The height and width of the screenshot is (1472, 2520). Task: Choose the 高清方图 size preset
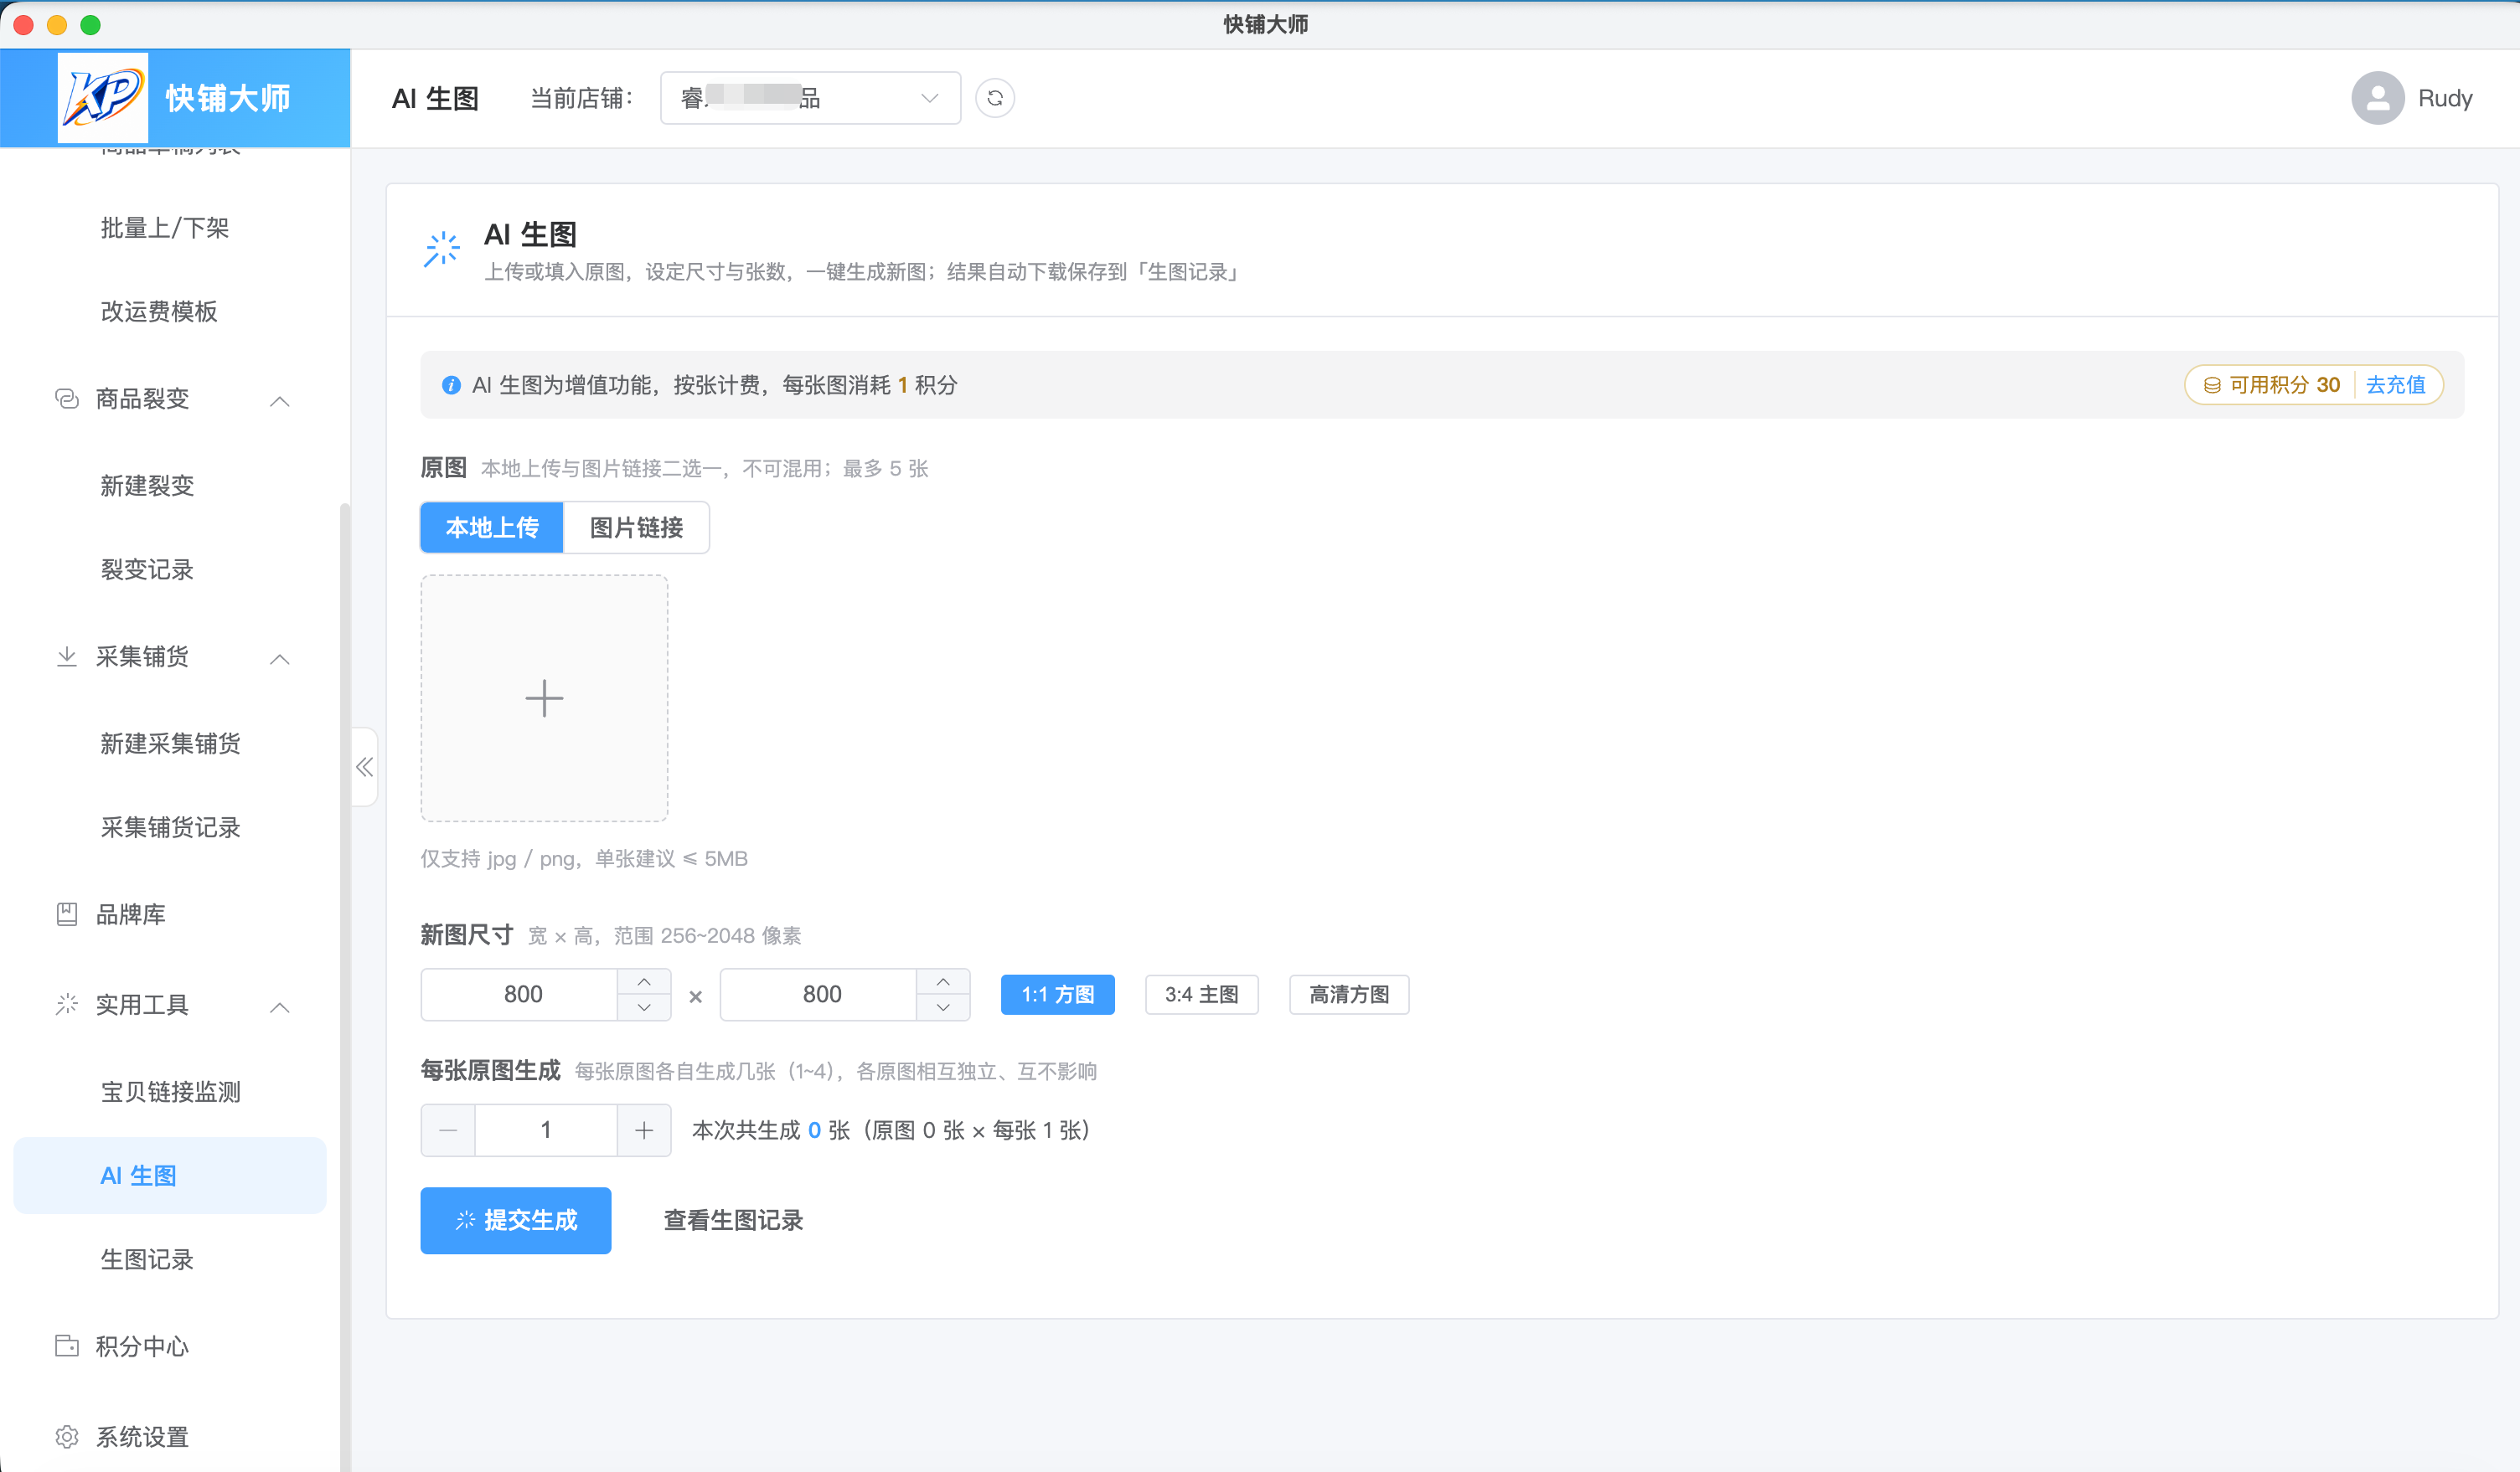tap(1349, 995)
